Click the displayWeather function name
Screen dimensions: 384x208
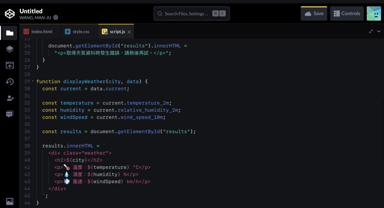pyautogui.click(x=84, y=82)
